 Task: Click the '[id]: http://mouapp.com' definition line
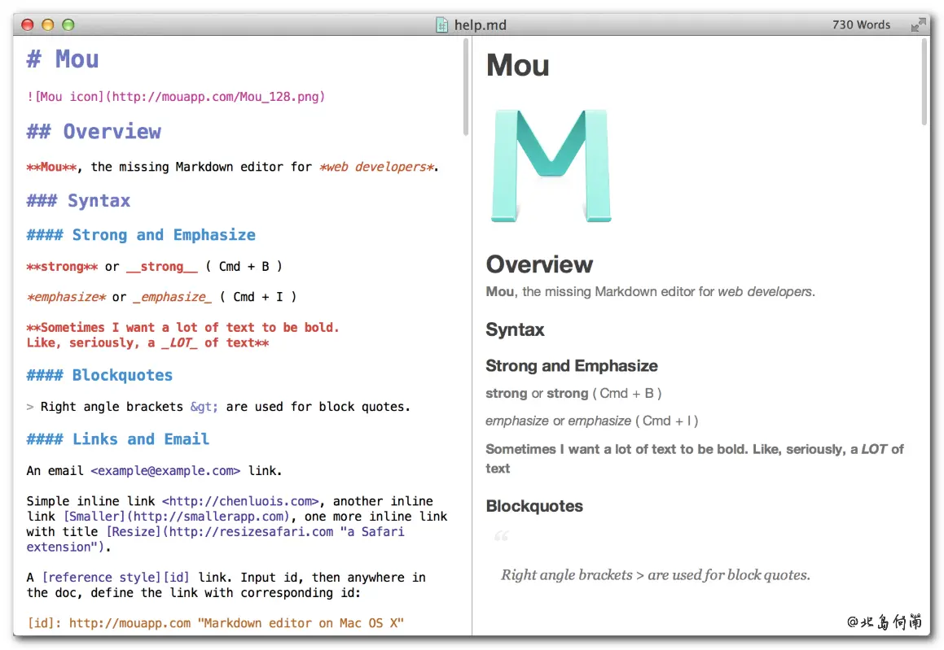pos(215,623)
